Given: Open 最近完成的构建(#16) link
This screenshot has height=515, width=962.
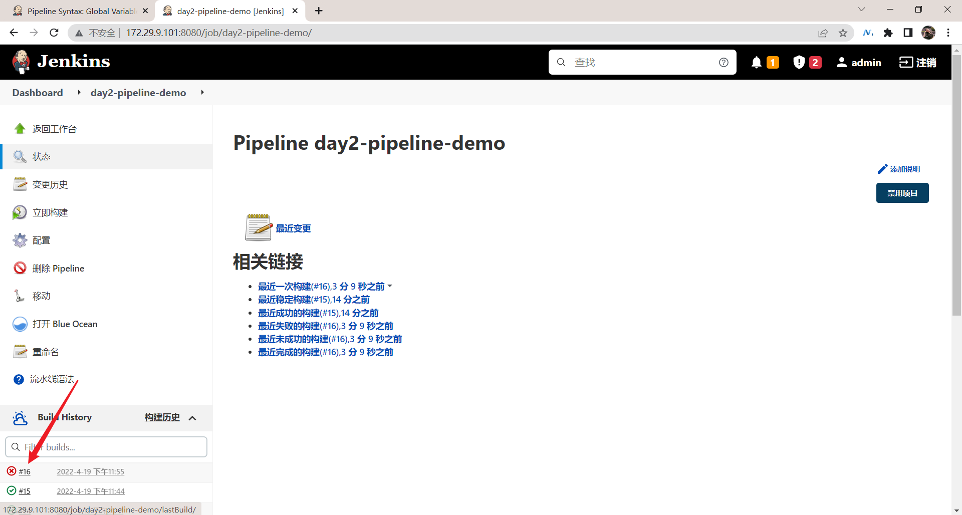Looking at the screenshot, I should (326, 352).
